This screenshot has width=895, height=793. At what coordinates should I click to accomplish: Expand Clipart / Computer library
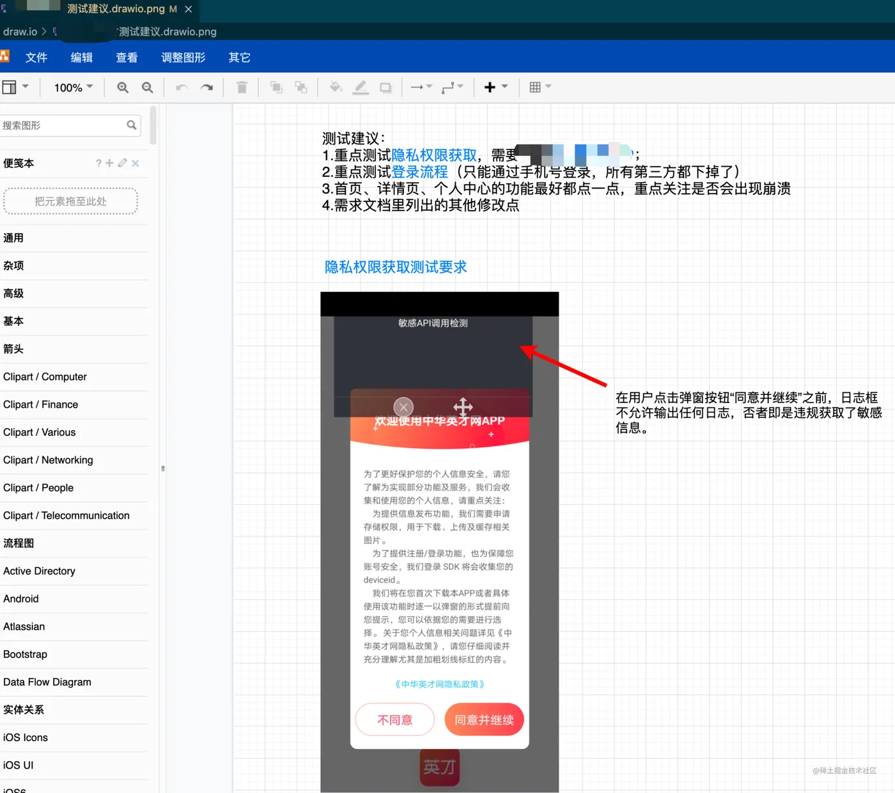tap(74, 377)
